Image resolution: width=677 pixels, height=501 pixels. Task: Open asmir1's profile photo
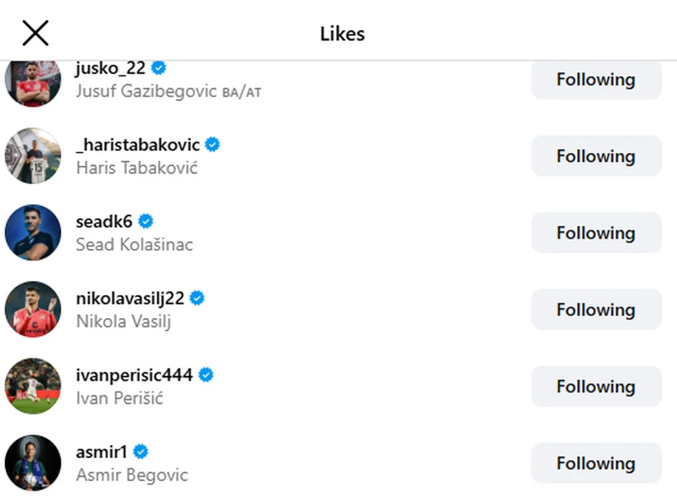pos(33,463)
